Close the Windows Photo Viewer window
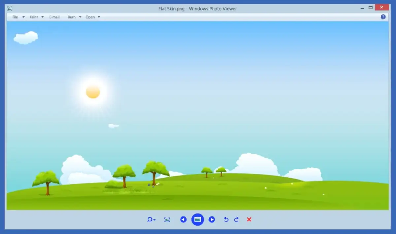Screen dimensions: 396x234 pos(382,7)
